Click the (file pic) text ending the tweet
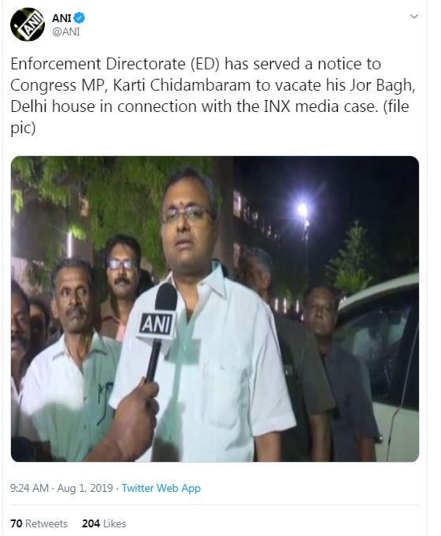The image size is (441, 536). click(x=209, y=117)
